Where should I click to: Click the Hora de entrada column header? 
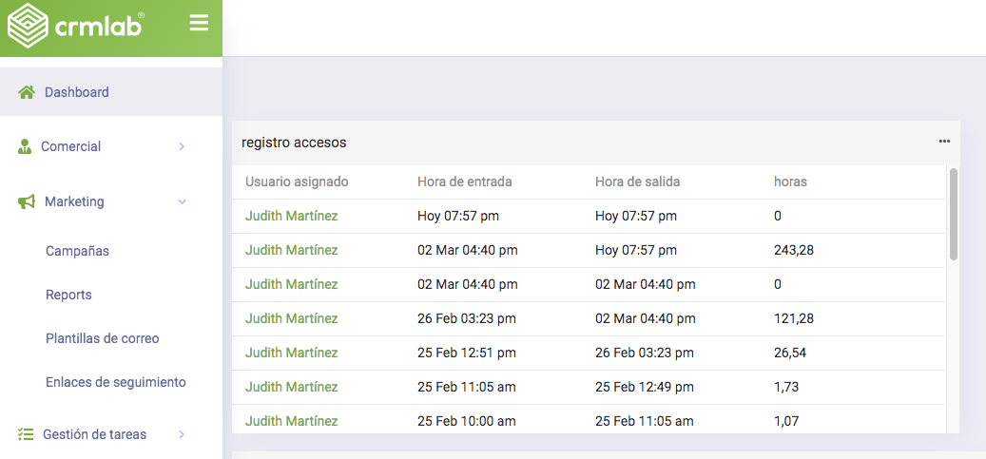tap(465, 182)
